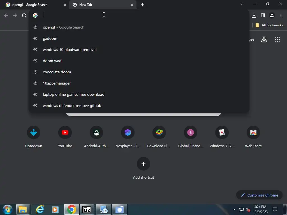Select the New Tab tab

(103, 5)
